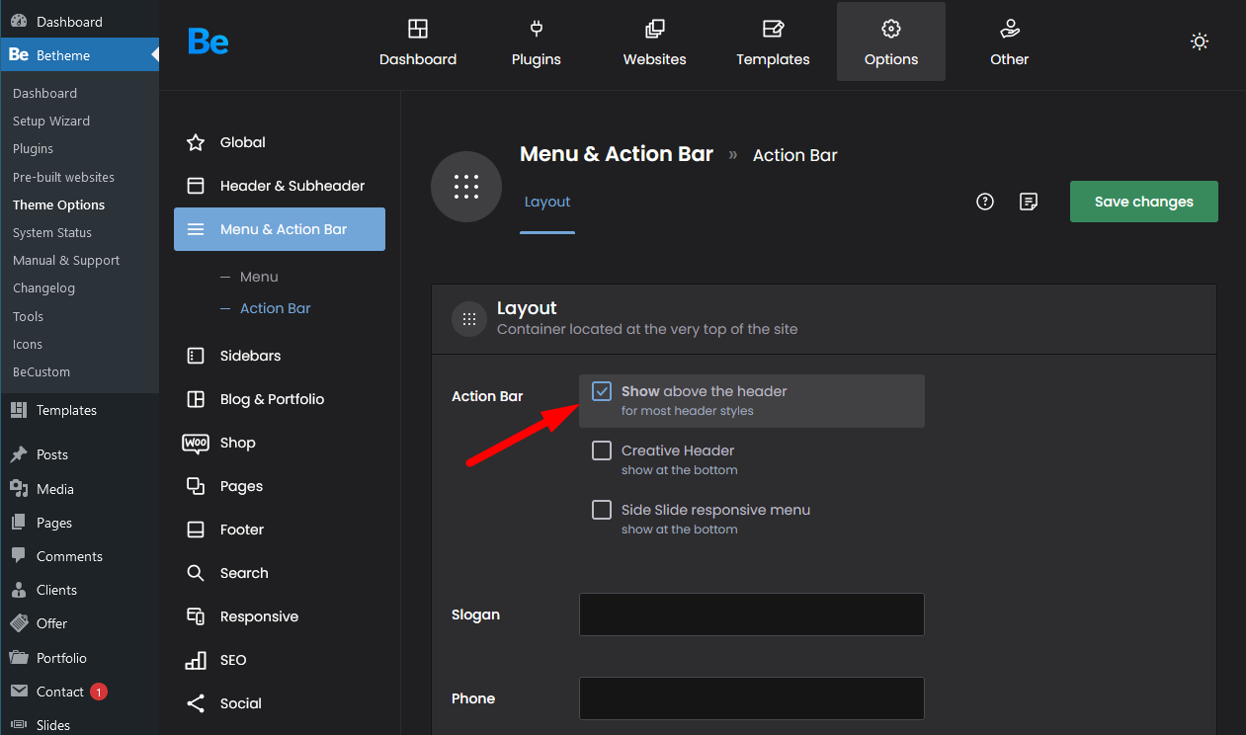Open Portfolio in WordPress admin menu
Image resolution: width=1246 pixels, height=735 pixels.
tap(79, 658)
